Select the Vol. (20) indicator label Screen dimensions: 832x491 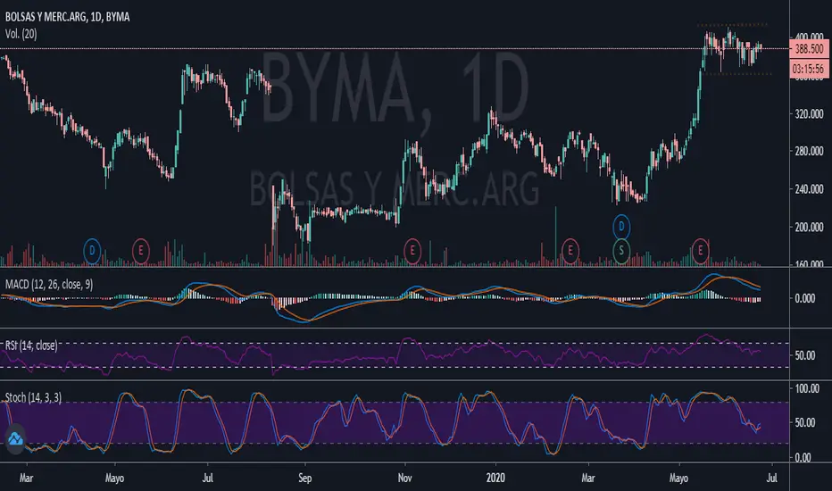[21, 34]
